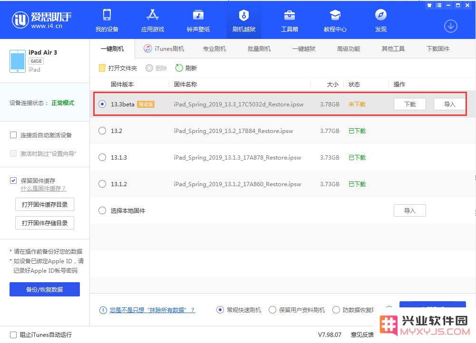The height and width of the screenshot is (343, 476).
Task: Switch to 批量刷机 tab
Action: tap(259, 49)
